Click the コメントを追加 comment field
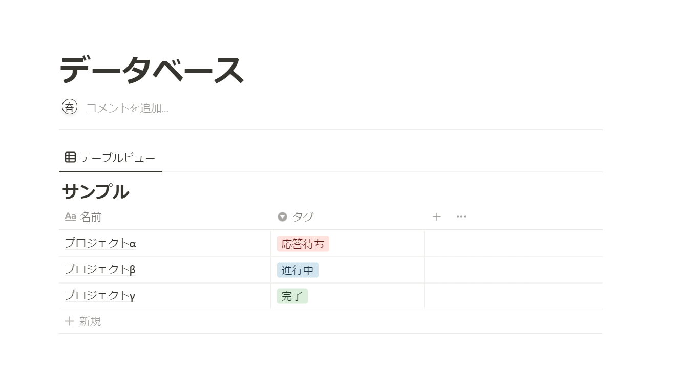675x392 pixels. 127,108
